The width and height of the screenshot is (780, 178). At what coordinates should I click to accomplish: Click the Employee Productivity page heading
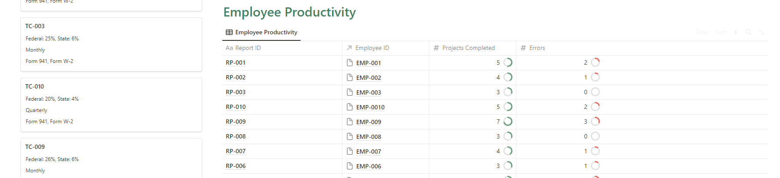click(289, 12)
